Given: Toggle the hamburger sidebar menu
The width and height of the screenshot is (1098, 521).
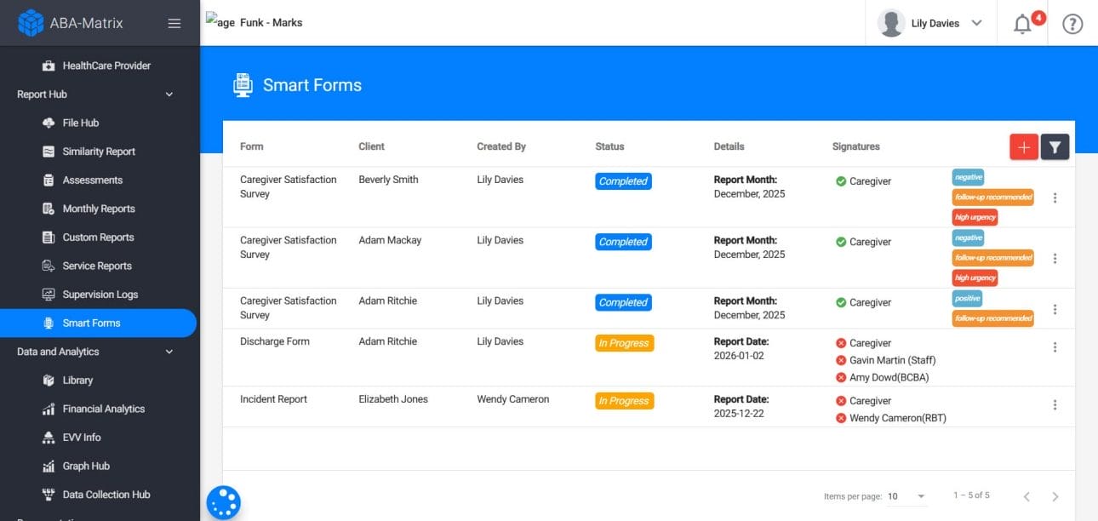Looking at the screenshot, I should 174,24.
